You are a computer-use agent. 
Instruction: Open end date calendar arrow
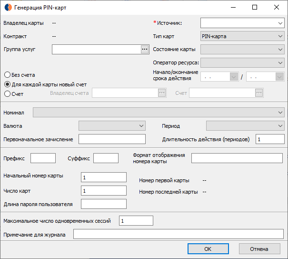(279, 77)
